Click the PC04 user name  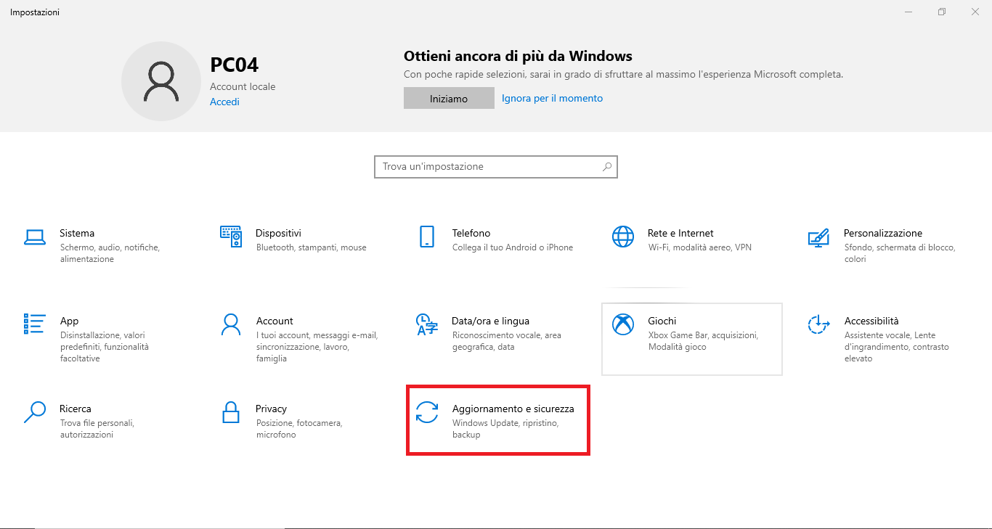234,65
